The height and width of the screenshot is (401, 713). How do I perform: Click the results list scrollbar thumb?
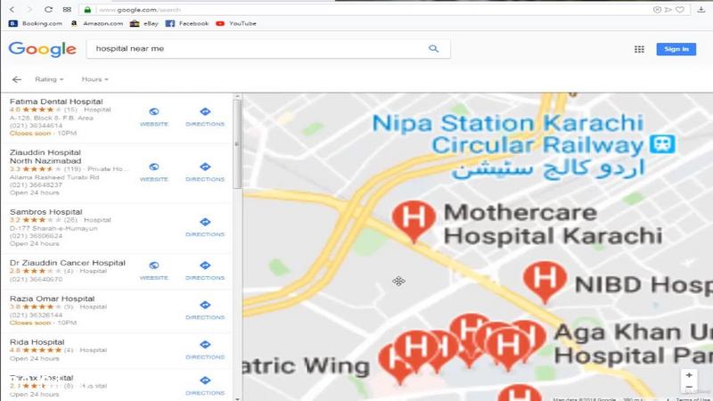pos(237,143)
